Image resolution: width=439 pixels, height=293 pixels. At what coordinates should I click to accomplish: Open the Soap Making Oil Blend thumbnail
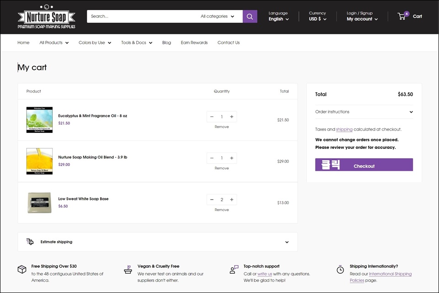pyautogui.click(x=39, y=161)
